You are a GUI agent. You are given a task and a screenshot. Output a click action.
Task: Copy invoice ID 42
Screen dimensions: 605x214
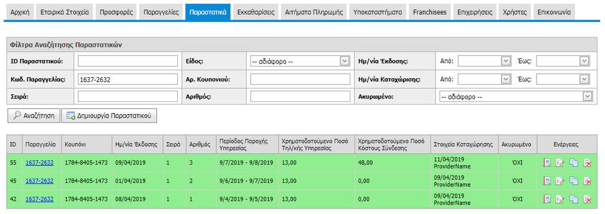pos(574,199)
